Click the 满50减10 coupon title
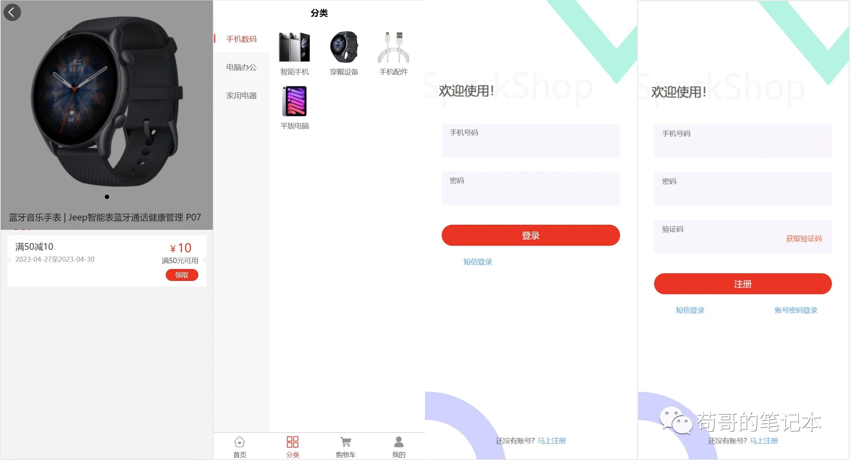The width and height of the screenshot is (850, 460). (34, 247)
